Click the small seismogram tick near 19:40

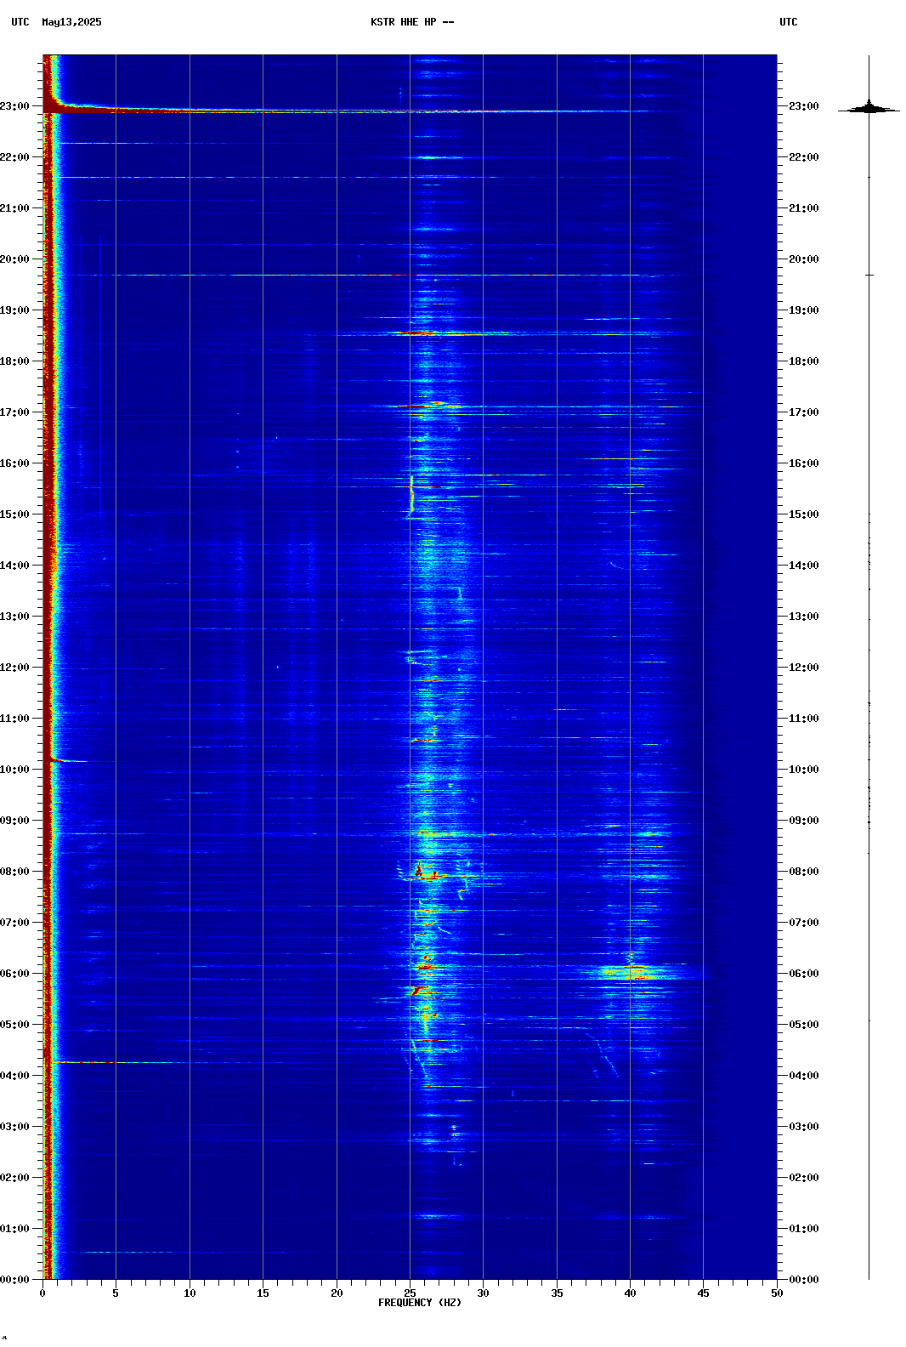(869, 275)
